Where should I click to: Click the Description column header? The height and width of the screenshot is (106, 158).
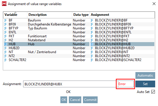[50, 15]
